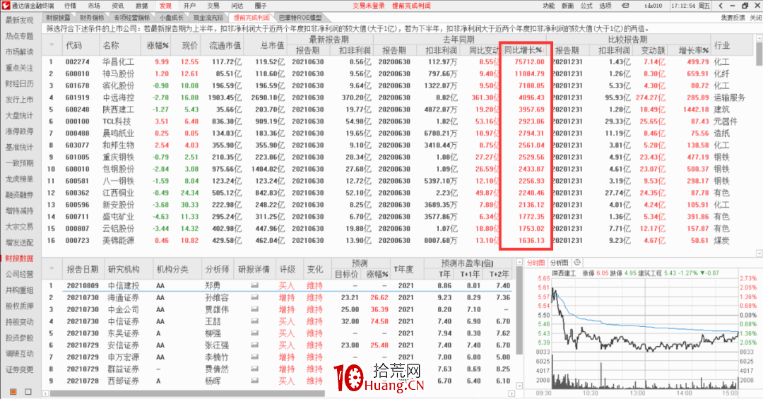Open report detail envelope for 群益证券

tap(254, 369)
